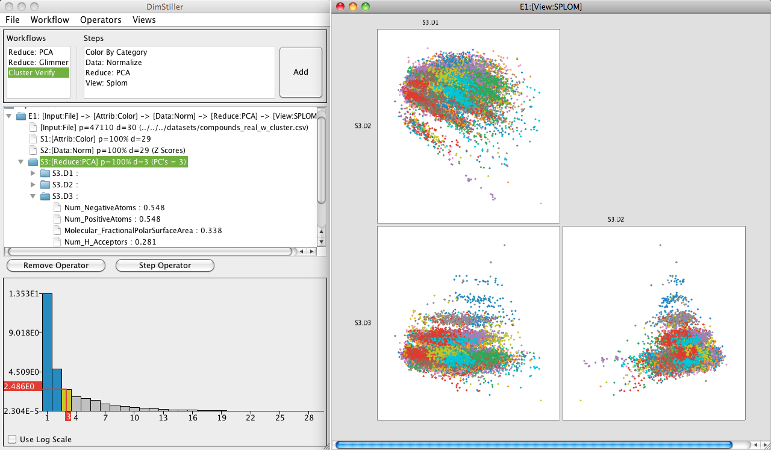771x450 pixels.
Task: Open the Workflow menu
Action: [50, 20]
